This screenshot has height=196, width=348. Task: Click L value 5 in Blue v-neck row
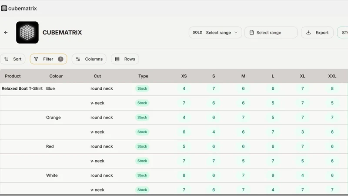[x=273, y=103]
